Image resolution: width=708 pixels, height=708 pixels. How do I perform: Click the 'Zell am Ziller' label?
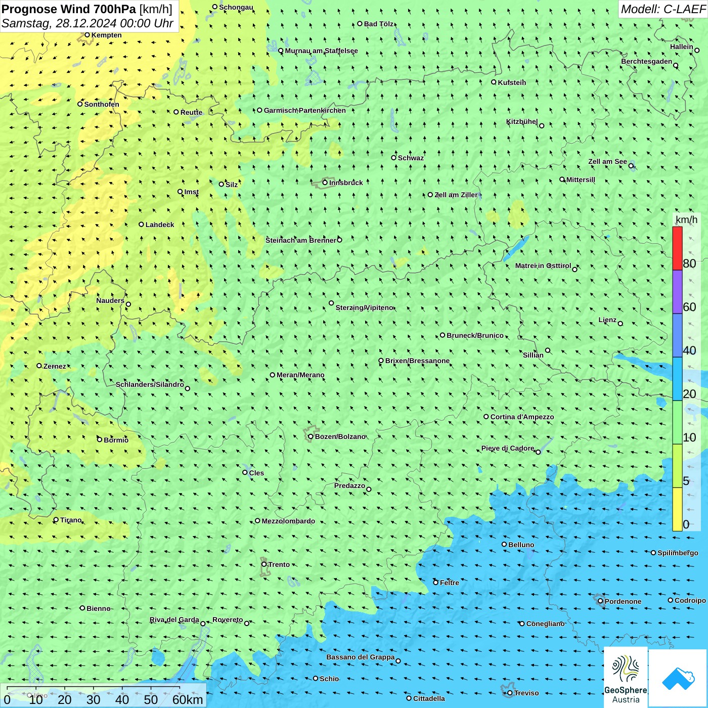click(456, 195)
